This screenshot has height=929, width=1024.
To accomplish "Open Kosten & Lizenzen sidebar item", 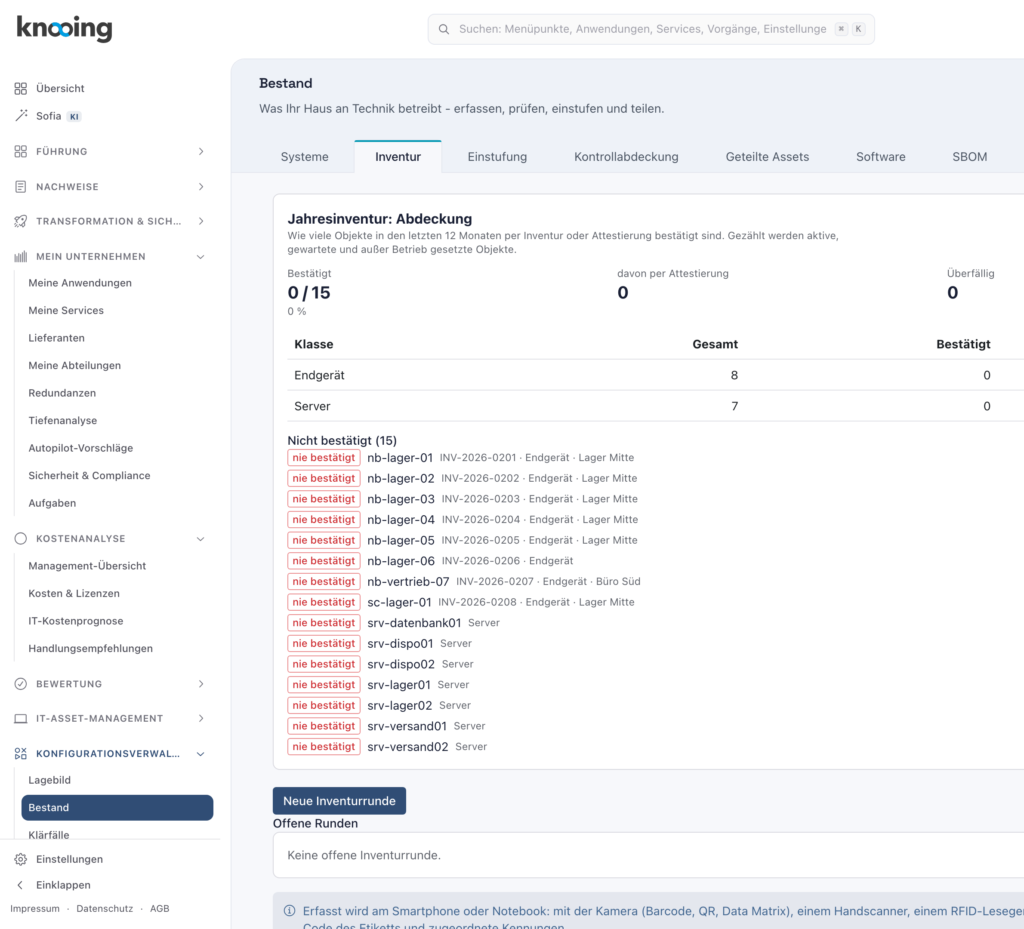I will pos(74,594).
